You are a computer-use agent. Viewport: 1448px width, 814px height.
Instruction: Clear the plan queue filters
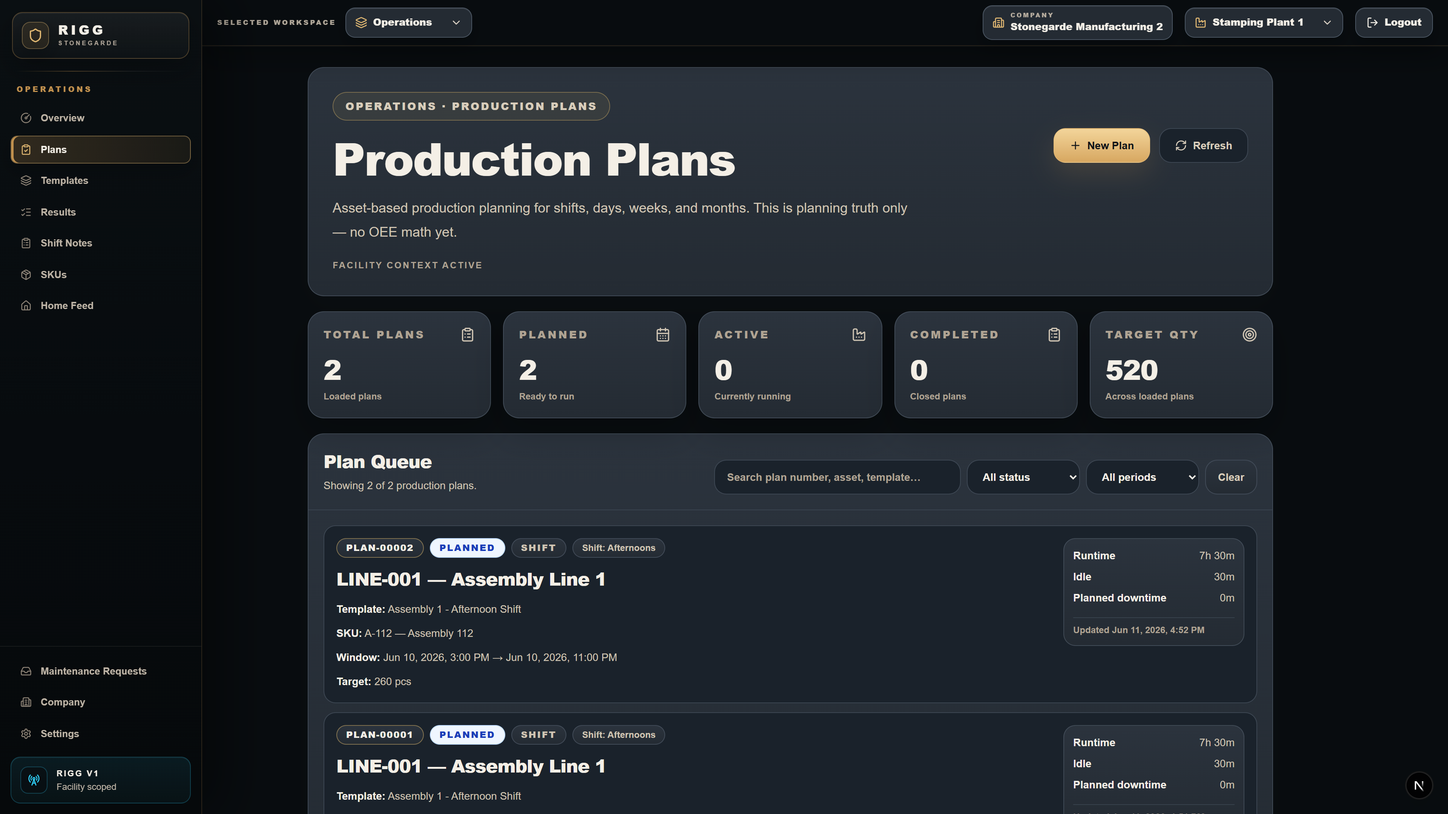tap(1230, 477)
